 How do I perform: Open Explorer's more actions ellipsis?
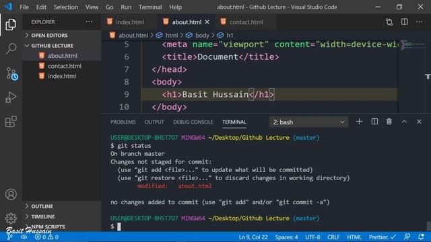[89, 22]
